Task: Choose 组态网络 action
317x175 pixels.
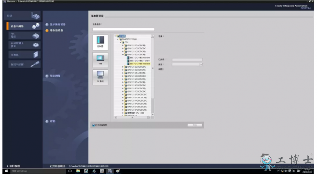Action: click(55, 76)
